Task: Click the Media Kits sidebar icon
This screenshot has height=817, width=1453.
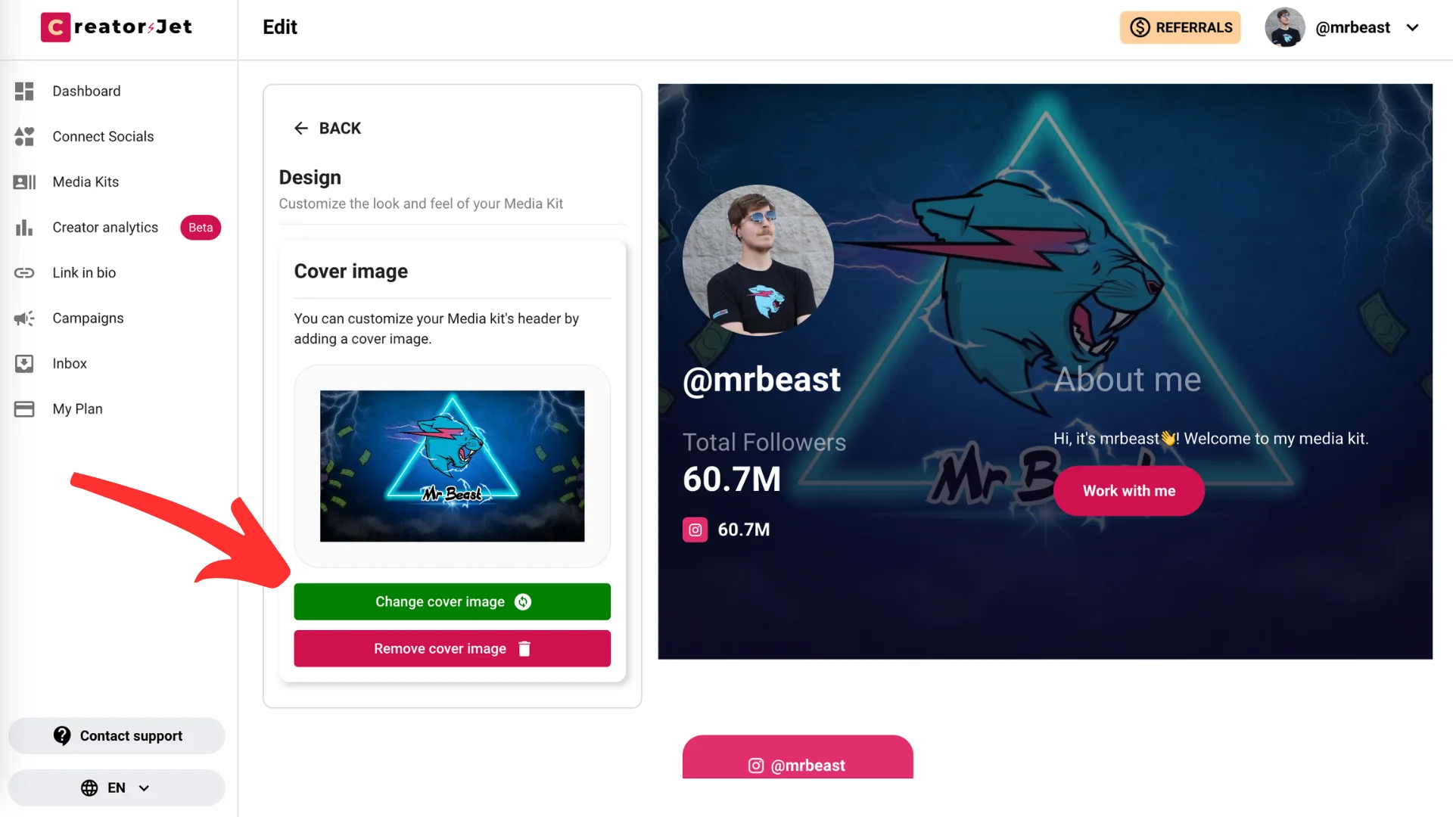Action: click(24, 182)
